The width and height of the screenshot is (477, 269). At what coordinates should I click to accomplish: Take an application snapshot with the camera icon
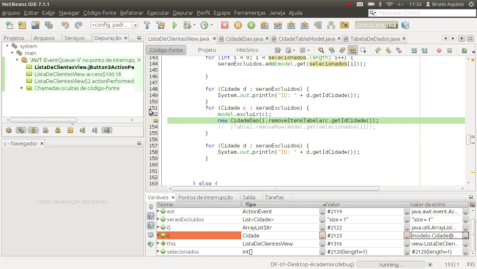coord(345,25)
